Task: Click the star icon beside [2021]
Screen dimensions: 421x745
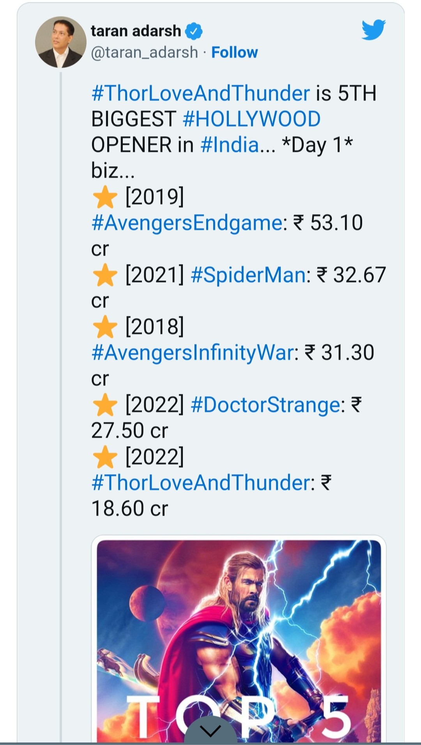Action: 105,275
